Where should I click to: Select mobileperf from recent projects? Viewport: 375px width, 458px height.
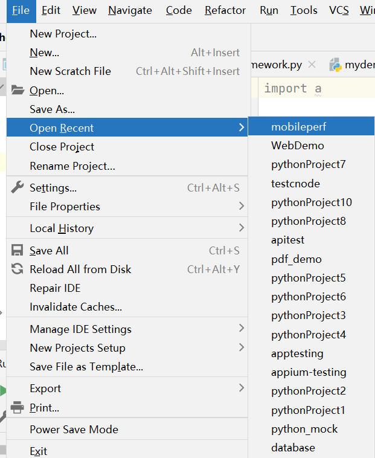(298, 127)
